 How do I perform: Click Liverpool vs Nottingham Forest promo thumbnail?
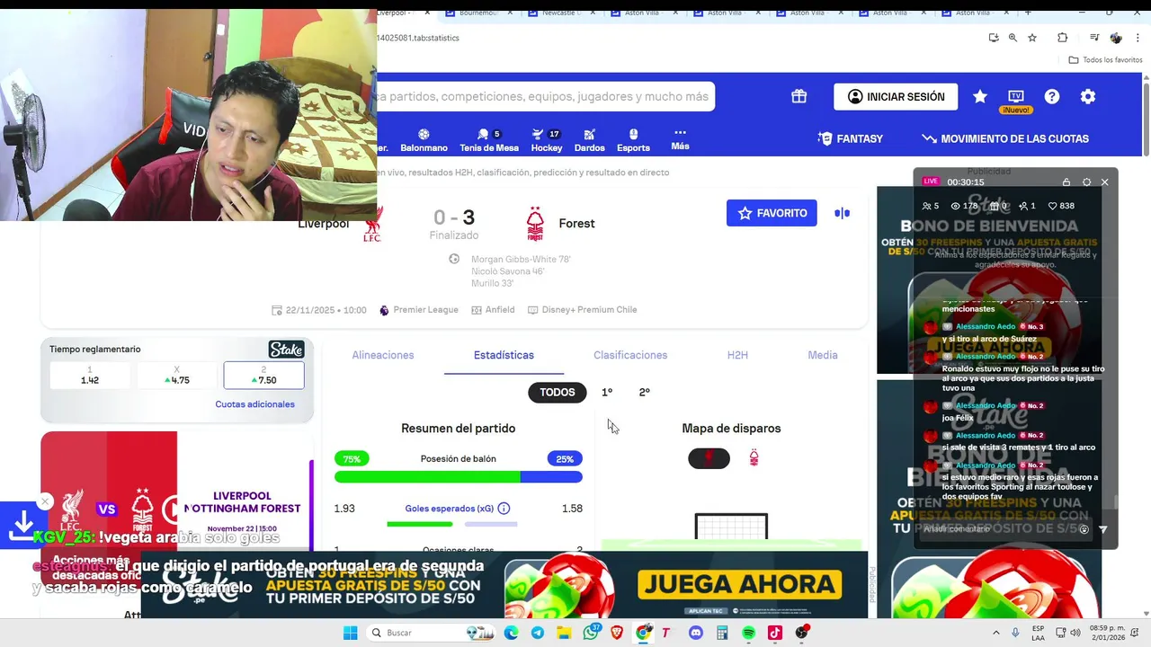click(177, 510)
